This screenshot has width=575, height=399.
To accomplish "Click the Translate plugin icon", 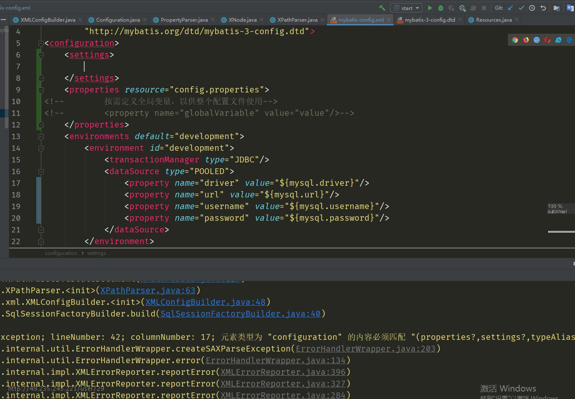I will [x=570, y=8].
